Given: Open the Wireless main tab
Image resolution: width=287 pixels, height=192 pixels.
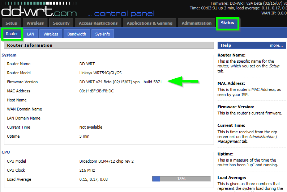Looking at the screenshot, I should (x=35, y=23).
